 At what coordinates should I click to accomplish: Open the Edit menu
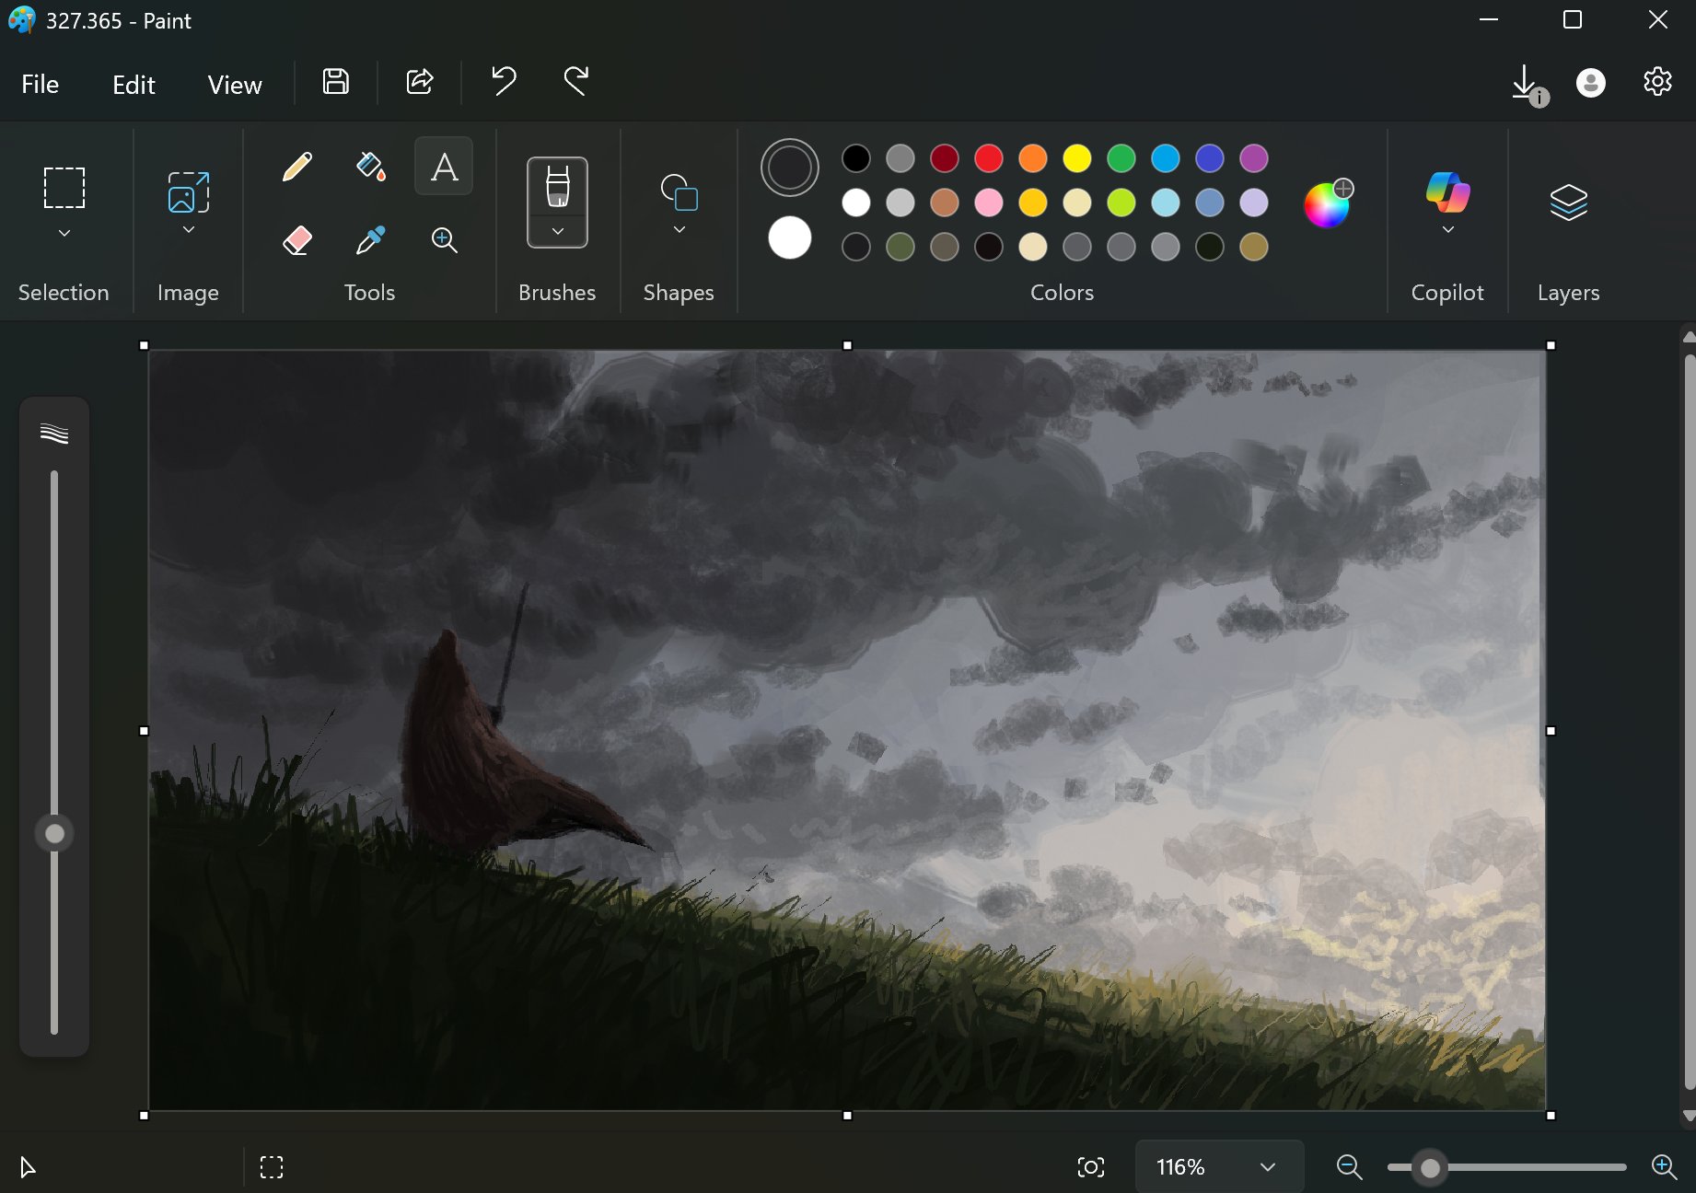(134, 85)
